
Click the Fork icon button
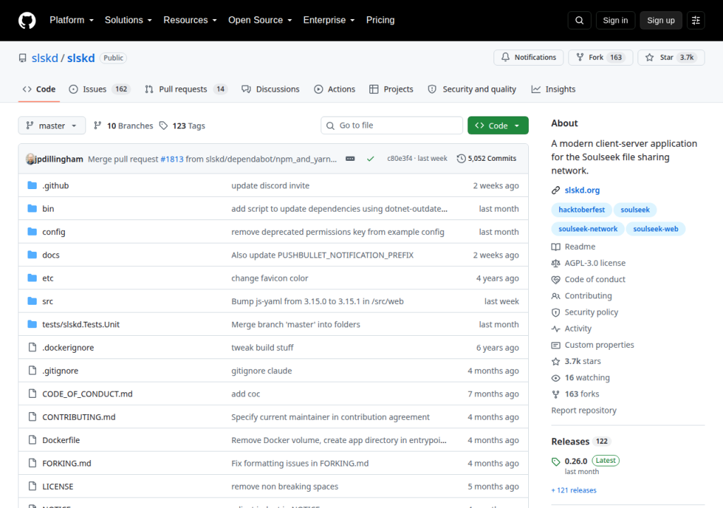pyautogui.click(x=580, y=57)
